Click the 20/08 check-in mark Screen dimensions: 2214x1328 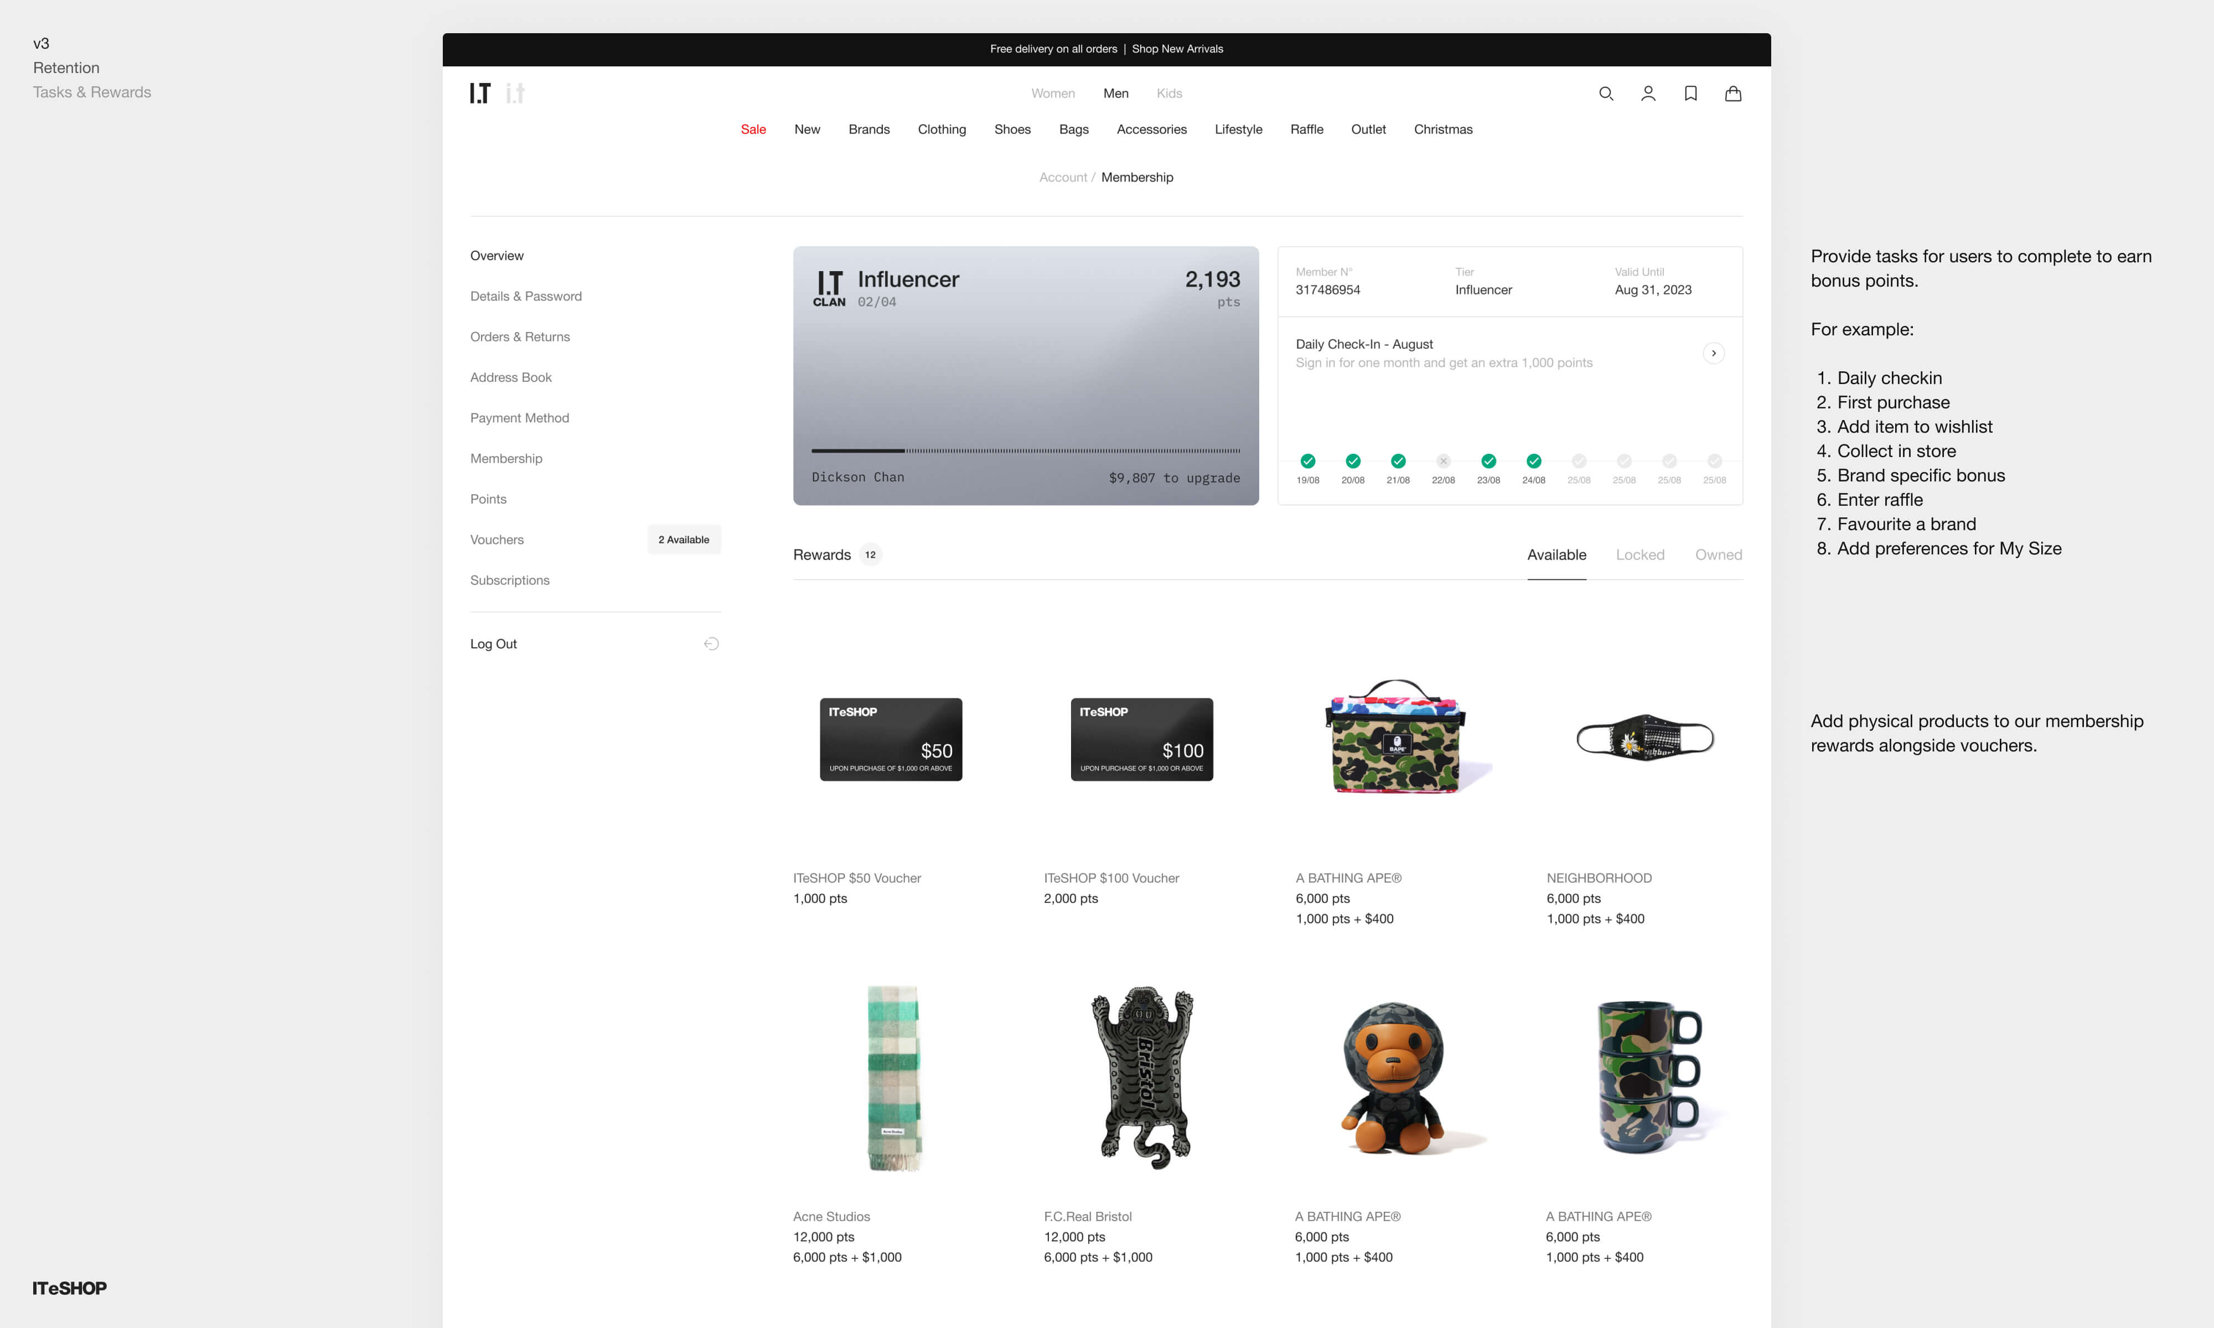1352,461
